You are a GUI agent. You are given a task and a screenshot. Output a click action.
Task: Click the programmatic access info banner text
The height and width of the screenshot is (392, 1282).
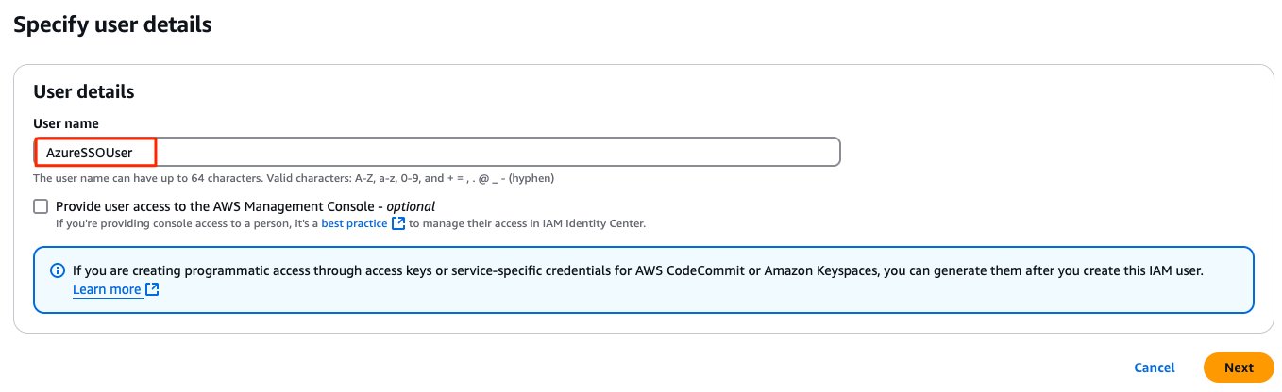638,280
